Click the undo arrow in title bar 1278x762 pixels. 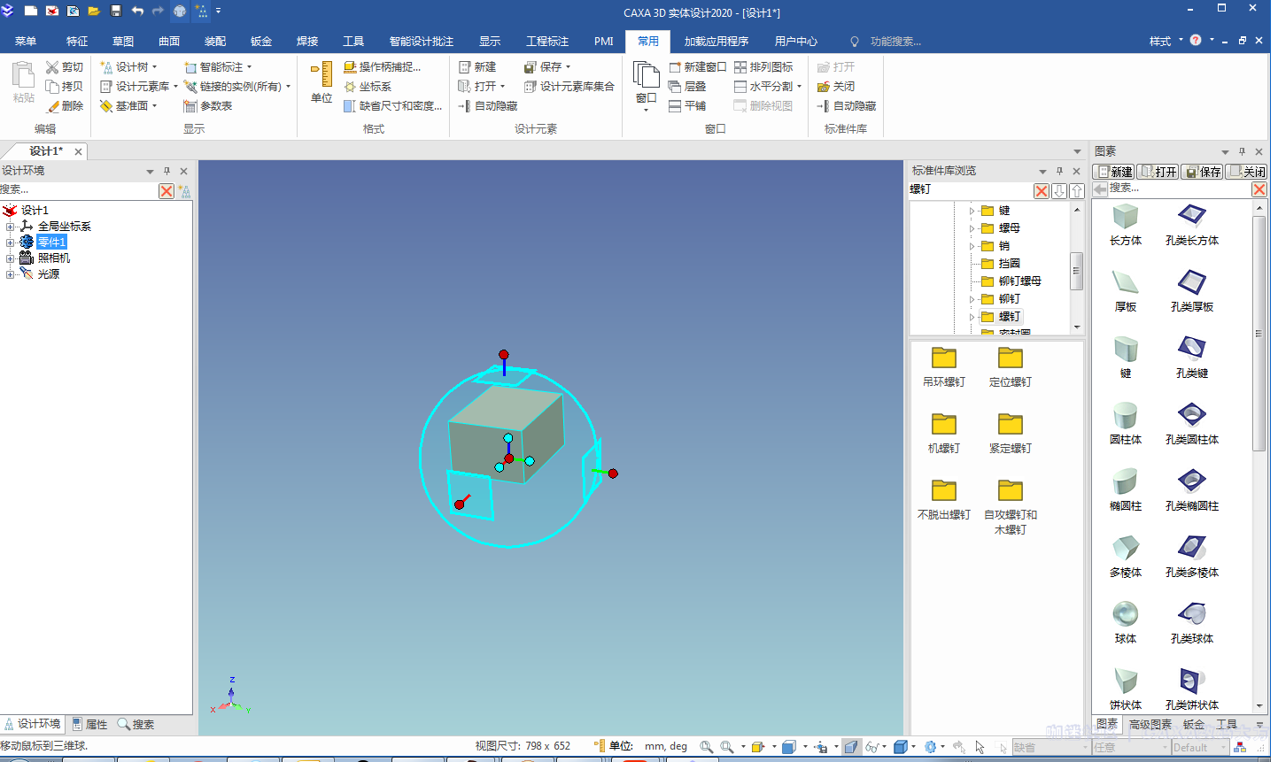137,12
